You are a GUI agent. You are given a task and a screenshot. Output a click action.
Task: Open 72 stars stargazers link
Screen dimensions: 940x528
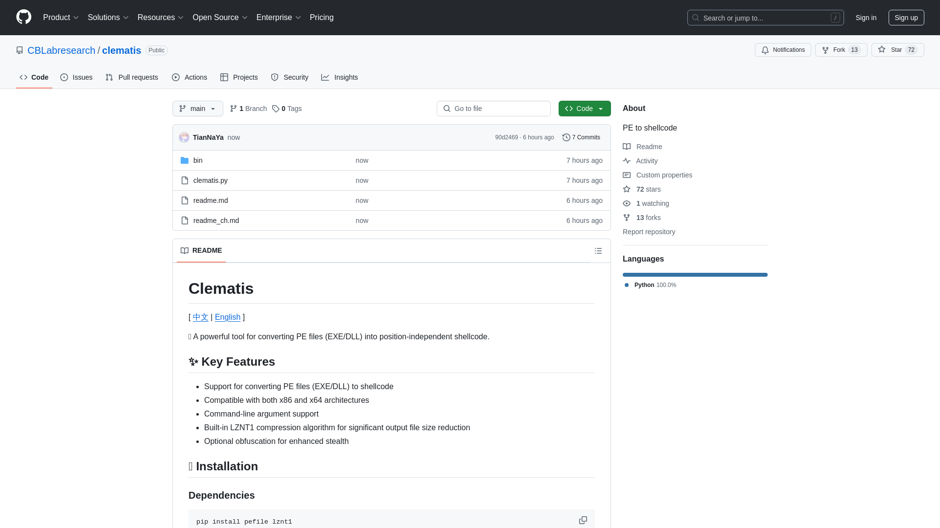tap(642, 189)
